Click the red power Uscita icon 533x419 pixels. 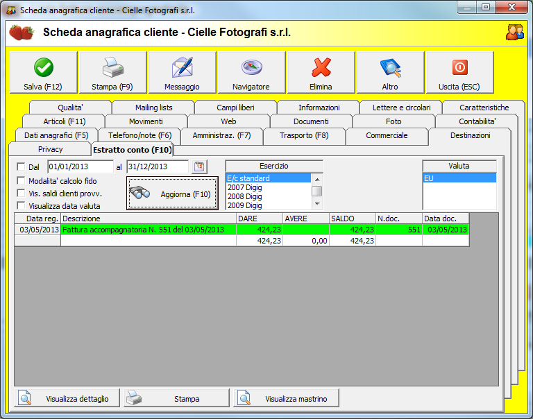tap(459, 67)
